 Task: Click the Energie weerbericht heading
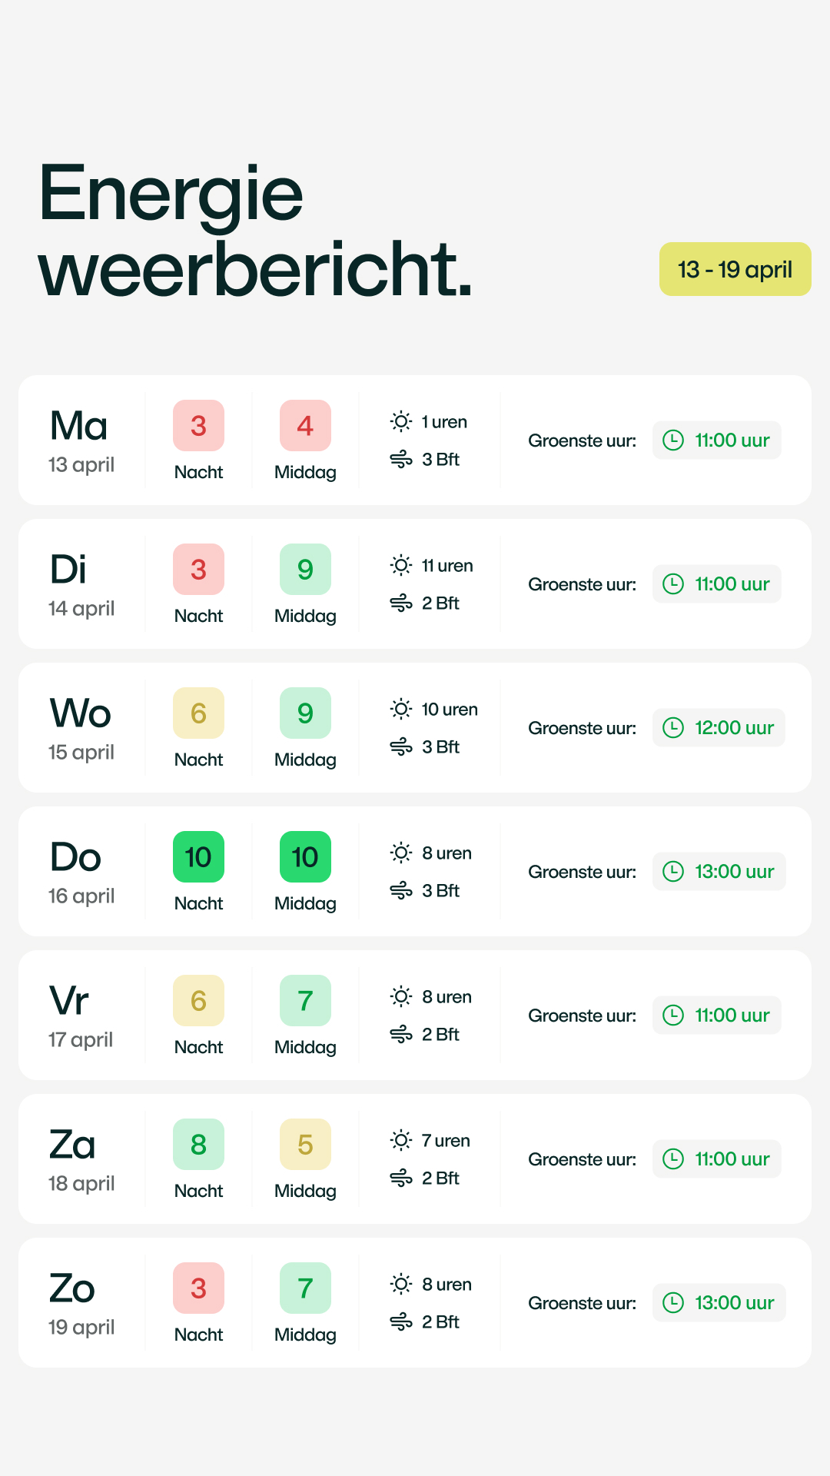[254, 230]
